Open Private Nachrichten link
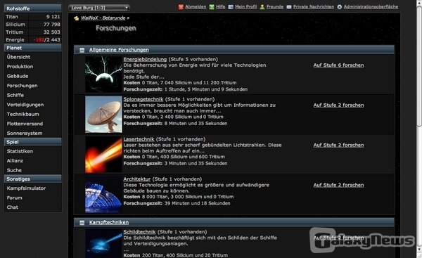 314,7
